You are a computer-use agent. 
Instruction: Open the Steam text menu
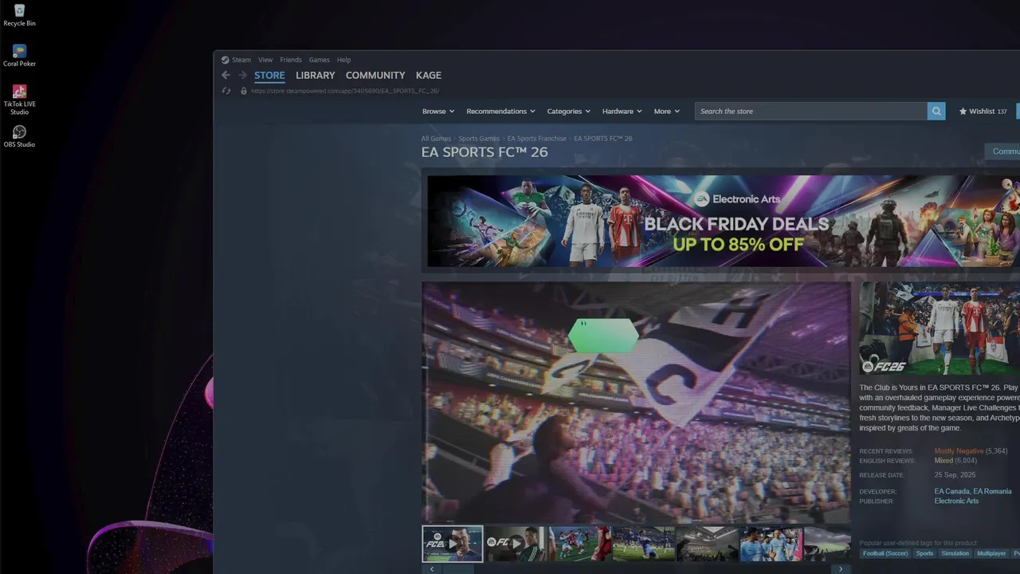click(x=241, y=60)
